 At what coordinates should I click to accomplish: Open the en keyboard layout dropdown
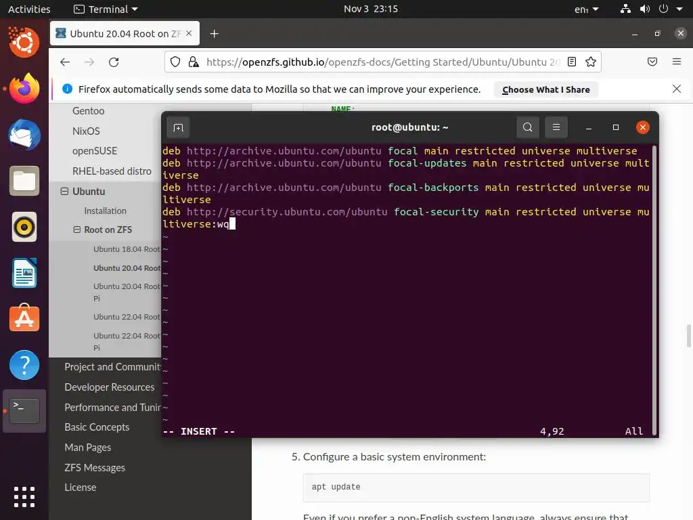(x=587, y=9)
